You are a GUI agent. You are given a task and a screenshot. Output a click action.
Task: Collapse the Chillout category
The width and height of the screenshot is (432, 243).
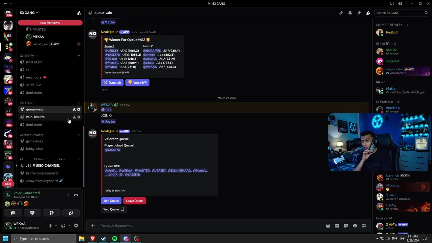pyautogui.click(x=43, y=159)
